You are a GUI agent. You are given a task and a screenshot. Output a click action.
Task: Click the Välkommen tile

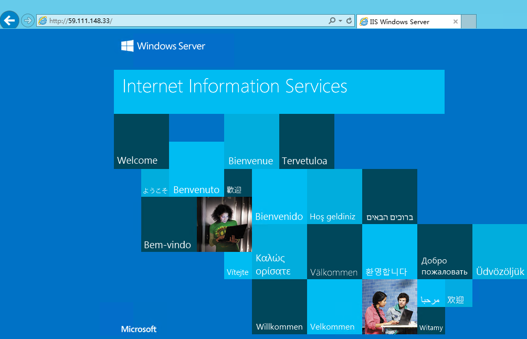[x=334, y=252]
